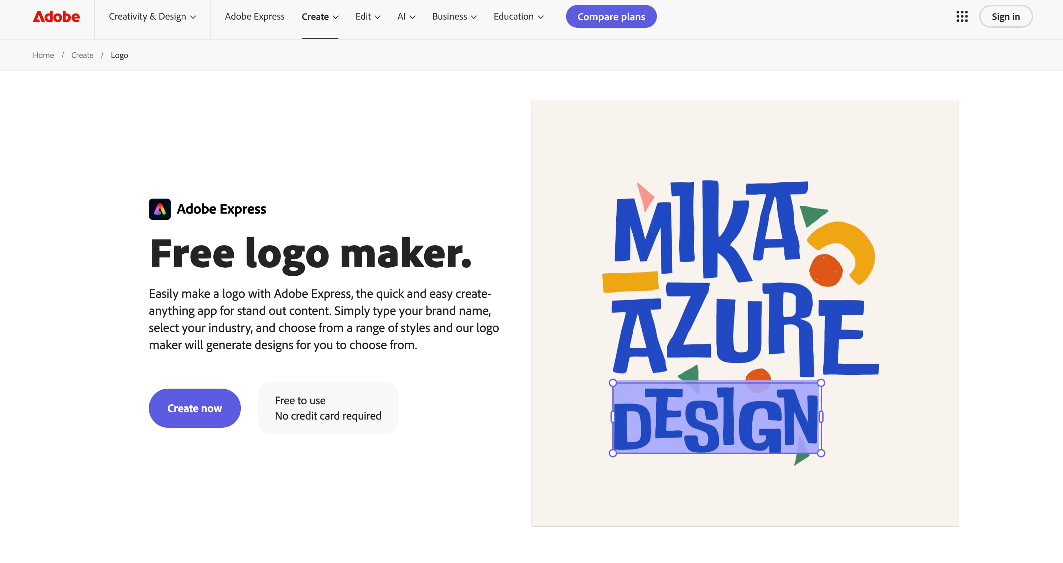
Task: Click the Logo breadcrumb item
Action: (119, 55)
